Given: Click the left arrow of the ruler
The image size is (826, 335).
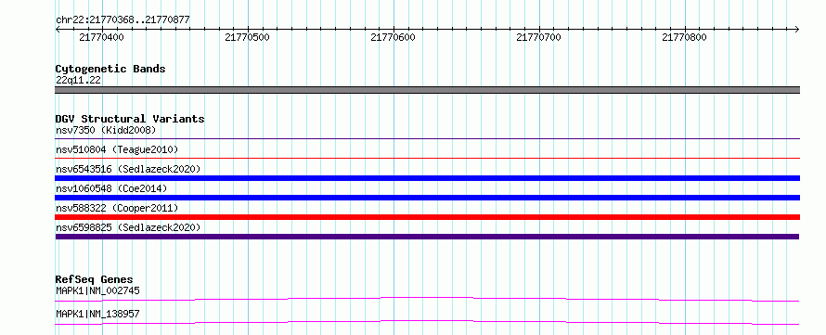Looking at the screenshot, I should coord(58,30).
